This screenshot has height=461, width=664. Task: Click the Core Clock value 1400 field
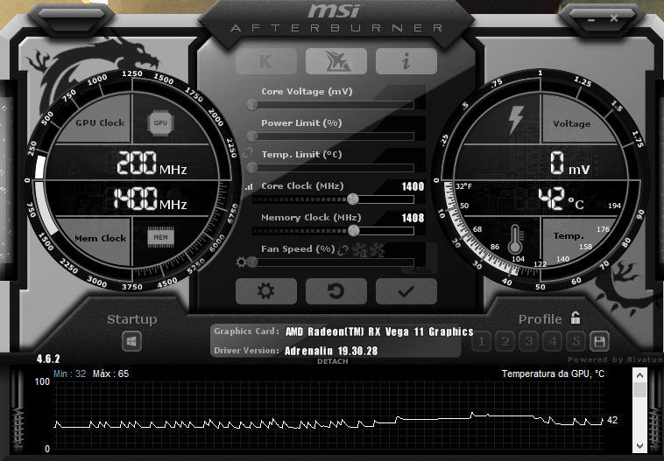click(x=413, y=186)
